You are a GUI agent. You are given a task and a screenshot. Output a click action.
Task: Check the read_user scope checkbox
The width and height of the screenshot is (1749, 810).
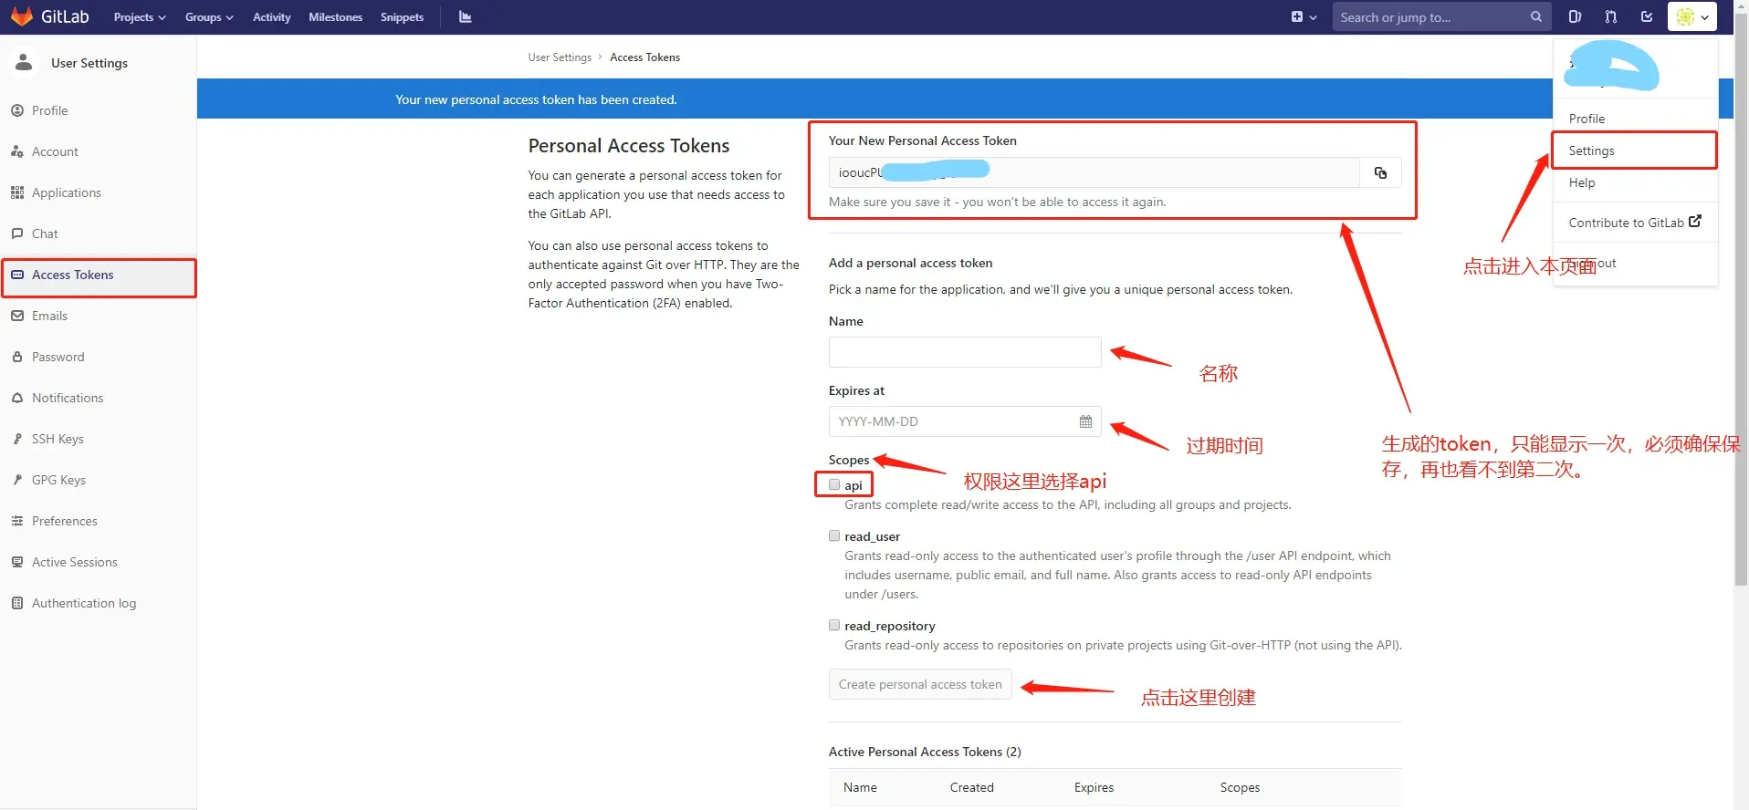tap(834, 535)
